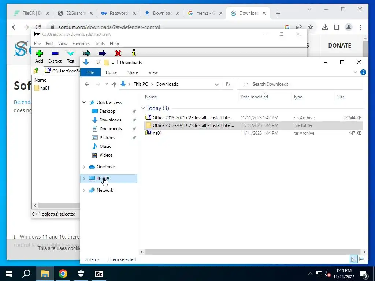Open the notification center icon
Image resolution: width=375 pixels, height=281 pixels.
tap(364, 274)
